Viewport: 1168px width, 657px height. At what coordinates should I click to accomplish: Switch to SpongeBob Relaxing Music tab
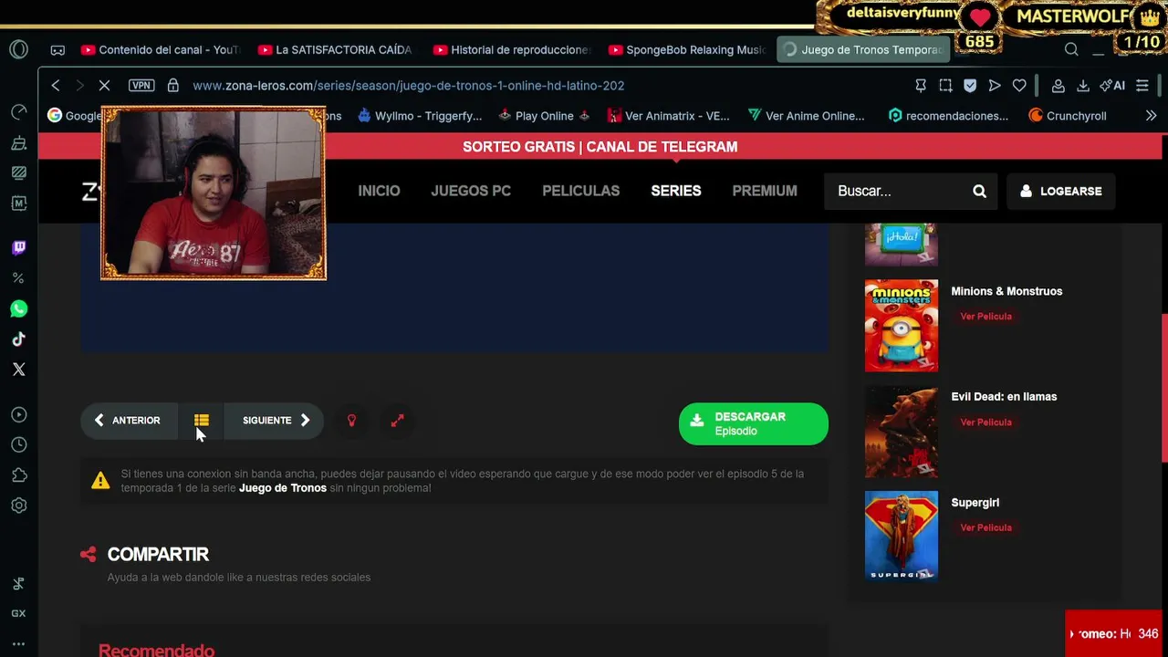[688, 50]
